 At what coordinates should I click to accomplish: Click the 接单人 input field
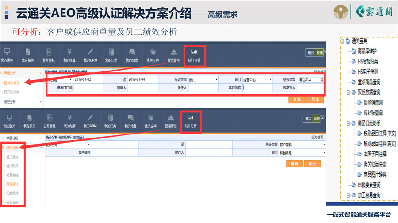click(143, 87)
